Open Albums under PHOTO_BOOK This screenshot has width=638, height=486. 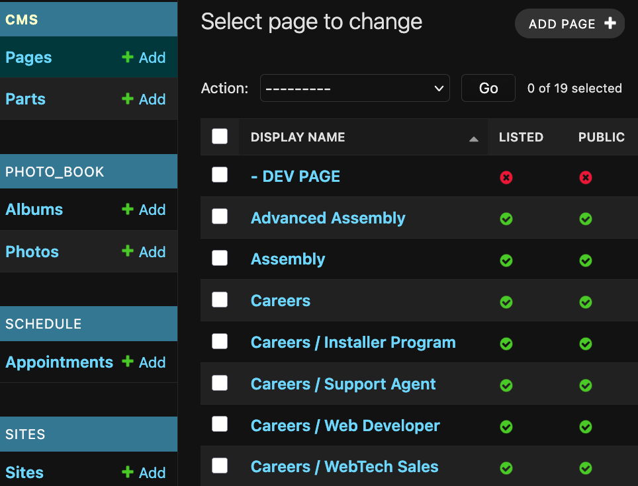pos(34,210)
